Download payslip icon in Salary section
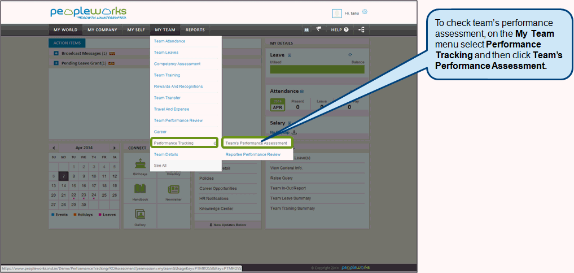The height and width of the screenshot is (273, 574). point(294,133)
